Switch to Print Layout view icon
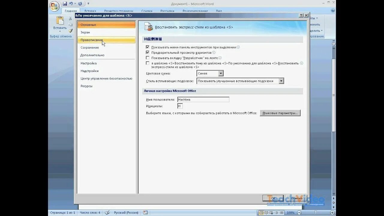The height and width of the screenshot is (216, 384). tap(261, 213)
